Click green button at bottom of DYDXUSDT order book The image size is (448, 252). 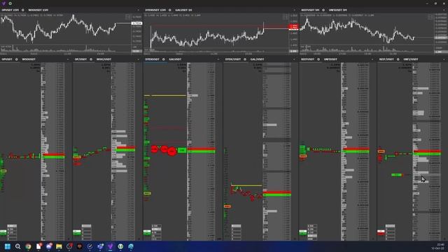point(147,232)
